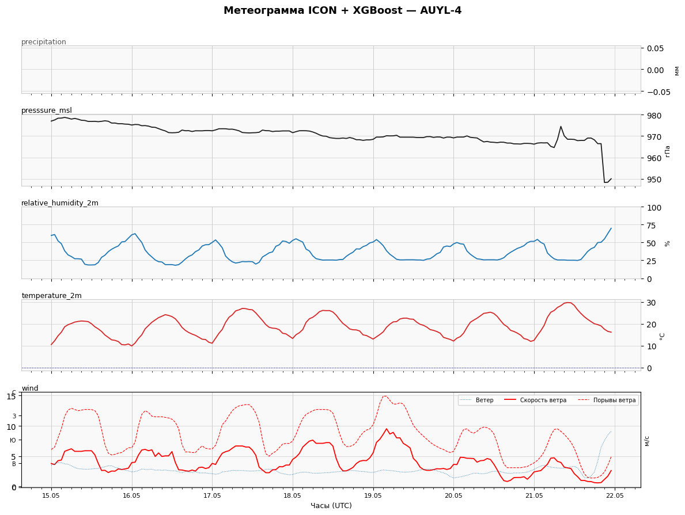Viewport: 685px width, 515px height.
Task: Click the м/с wind unit label
Action: click(647, 440)
